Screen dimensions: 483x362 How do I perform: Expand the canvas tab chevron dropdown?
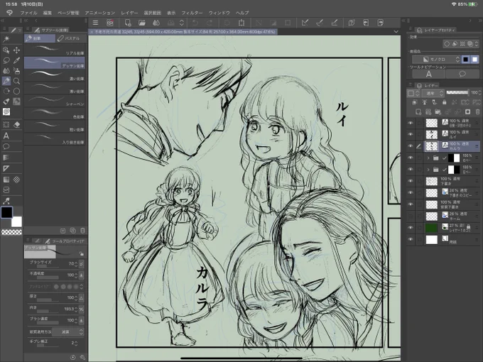(x=396, y=32)
